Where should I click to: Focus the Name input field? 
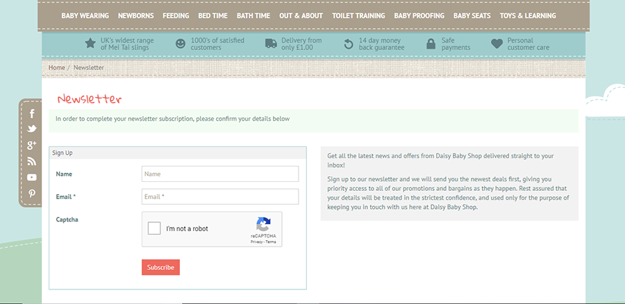pos(220,174)
